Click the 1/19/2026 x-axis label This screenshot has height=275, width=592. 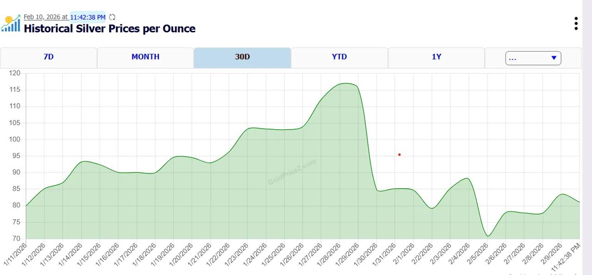point(163,255)
